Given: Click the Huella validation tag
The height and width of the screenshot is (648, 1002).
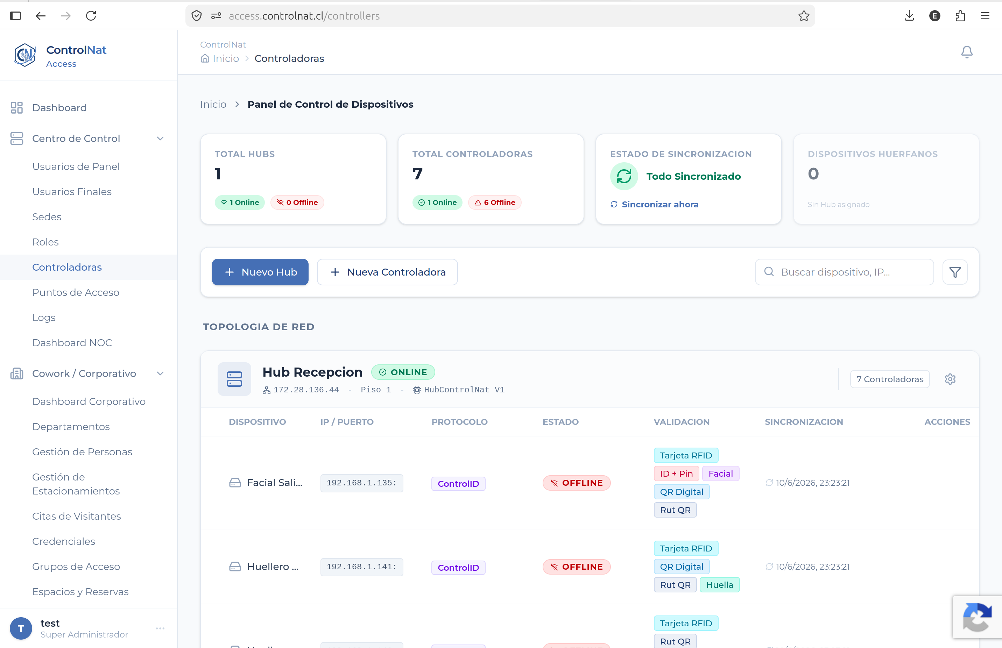Looking at the screenshot, I should [x=720, y=585].
